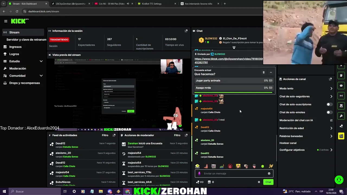Image resolution: width=347 pixels, height=195 pixels.
Task: Vote Apaga mrda poll option
Action: [234, 88]
